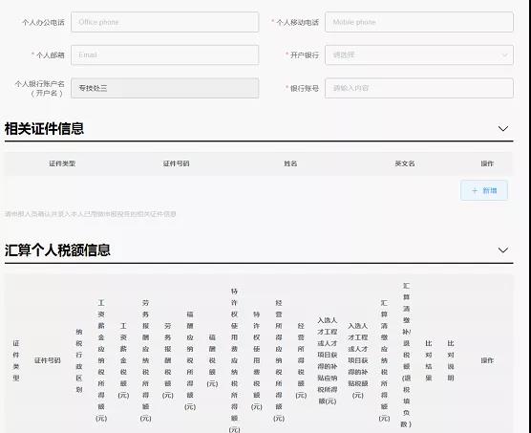
Task: Click the 比对结果 column header
Action: tap(429, 360)
